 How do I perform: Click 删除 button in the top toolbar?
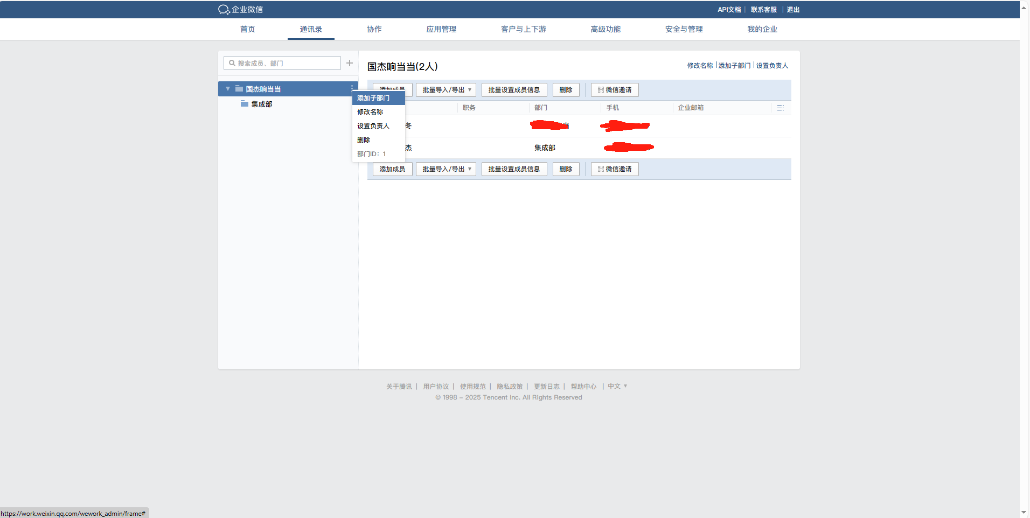tap(566, 90)
